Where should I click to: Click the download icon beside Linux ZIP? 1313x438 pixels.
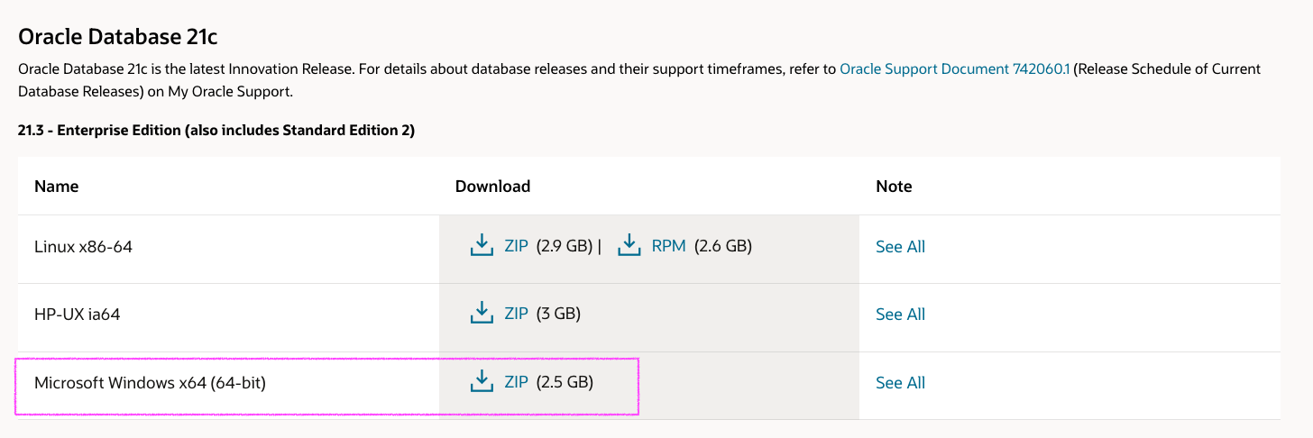click(482, 245)
